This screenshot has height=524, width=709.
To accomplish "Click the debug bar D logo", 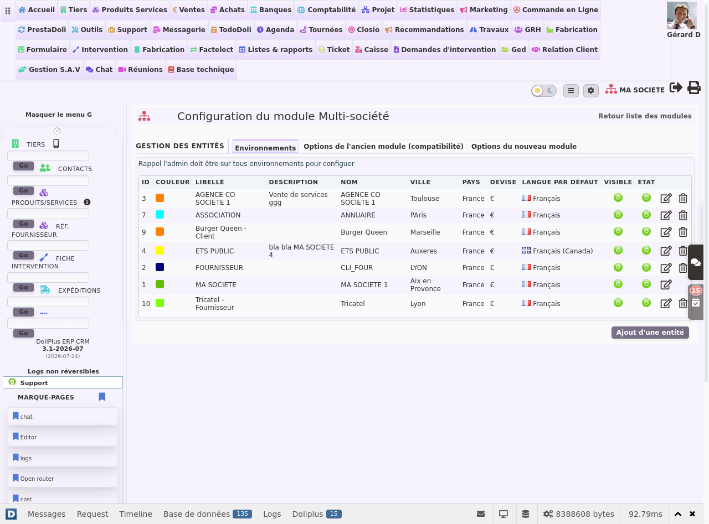I will point(11,514).
